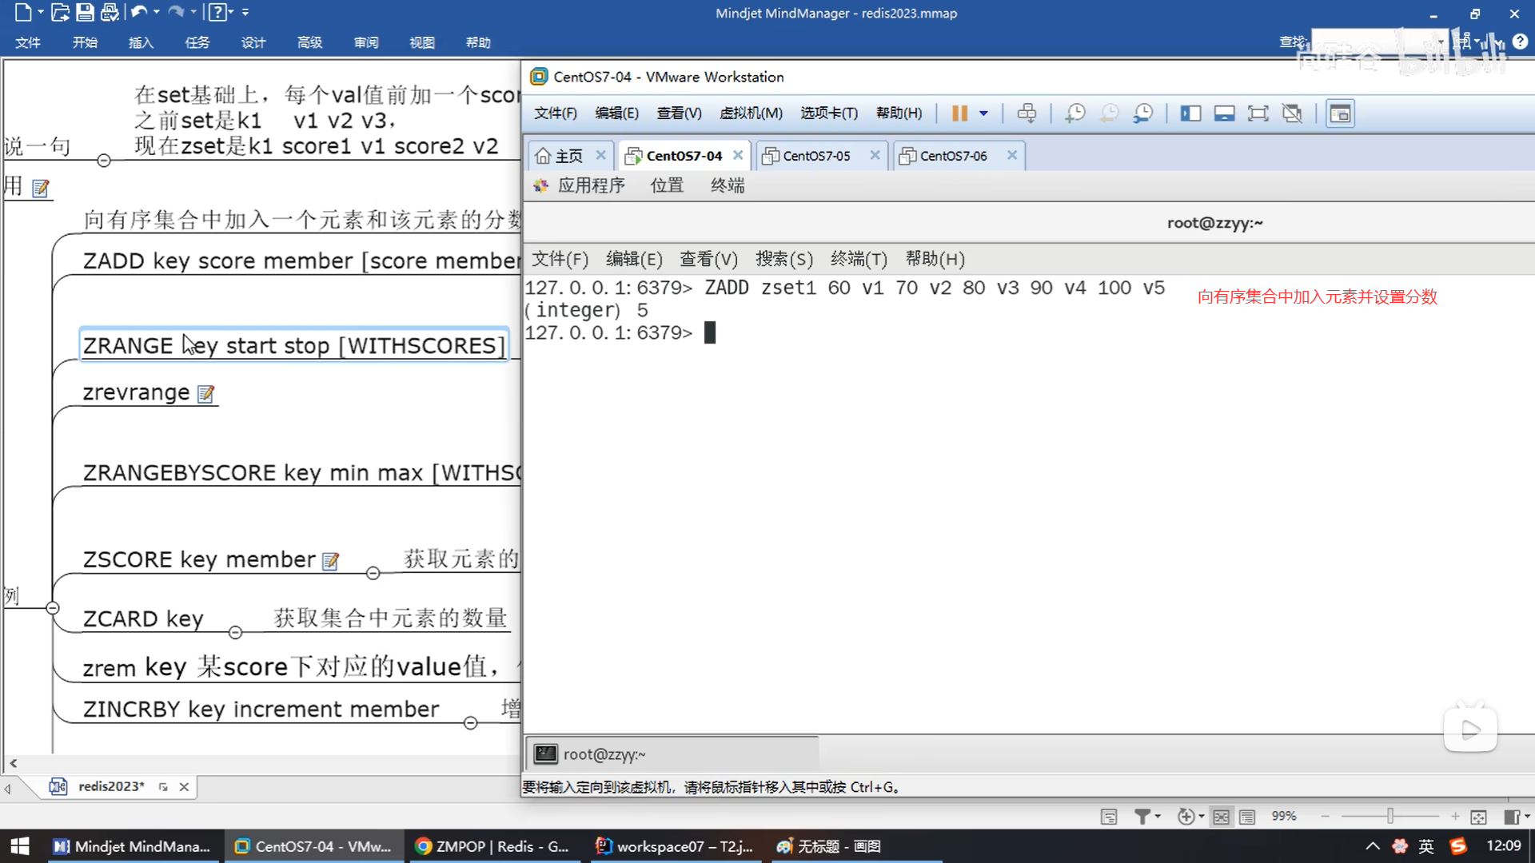Collapse the ZCARD key branch
This screenshot has width=1535, height=863.
(235, 633)
